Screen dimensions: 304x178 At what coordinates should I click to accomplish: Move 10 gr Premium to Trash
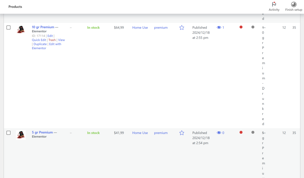tap(52, 40)
